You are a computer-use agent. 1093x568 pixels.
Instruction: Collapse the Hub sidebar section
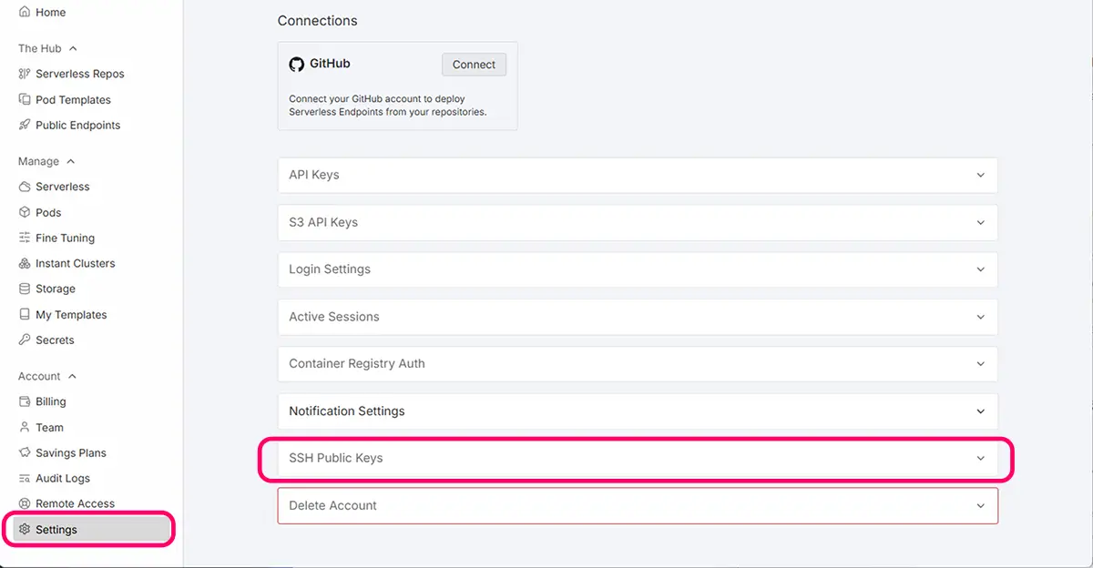[x=73, y=48]
